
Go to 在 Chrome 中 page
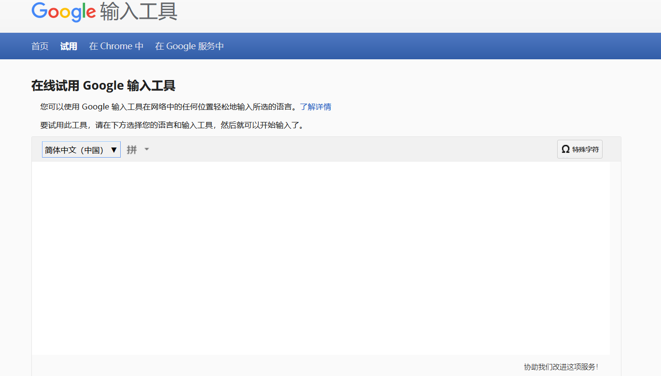coord(116,46)
